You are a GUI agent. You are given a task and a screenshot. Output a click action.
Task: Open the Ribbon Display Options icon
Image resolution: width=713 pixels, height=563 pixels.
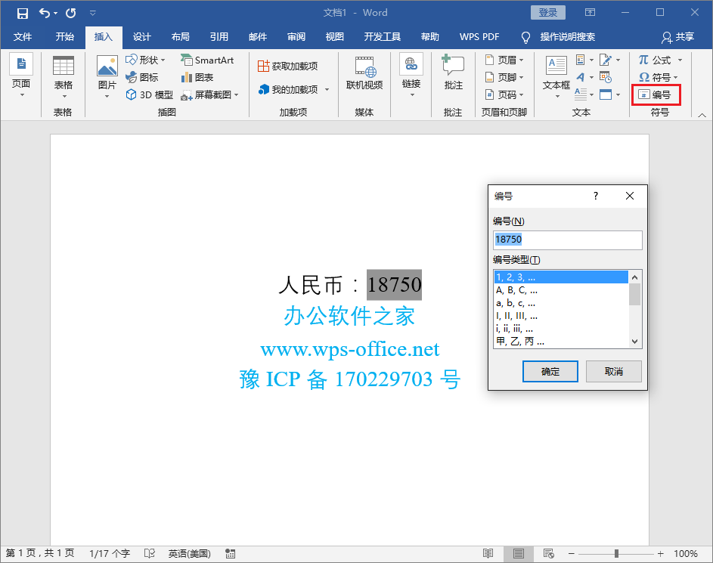(590, 13)
